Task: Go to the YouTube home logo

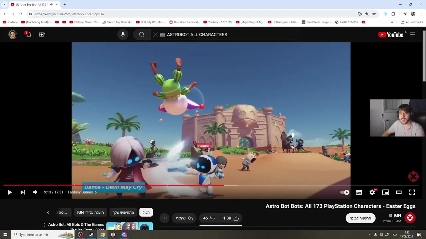Action: coord(391,35)
